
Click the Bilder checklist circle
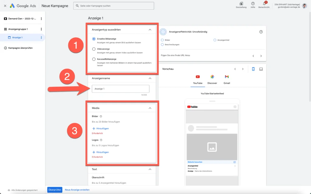point(162,40)
